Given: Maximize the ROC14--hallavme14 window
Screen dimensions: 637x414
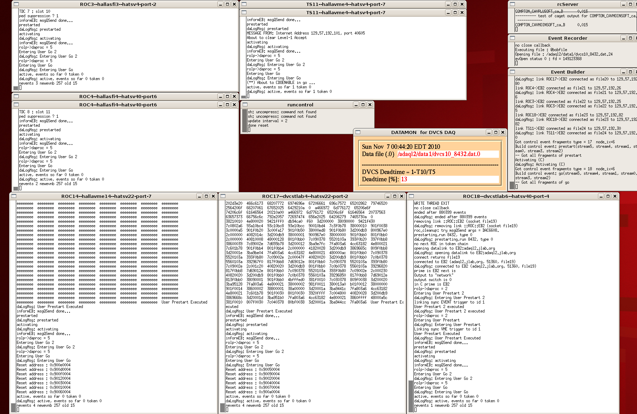Looking at the screenshot, I should pos(206,196).
